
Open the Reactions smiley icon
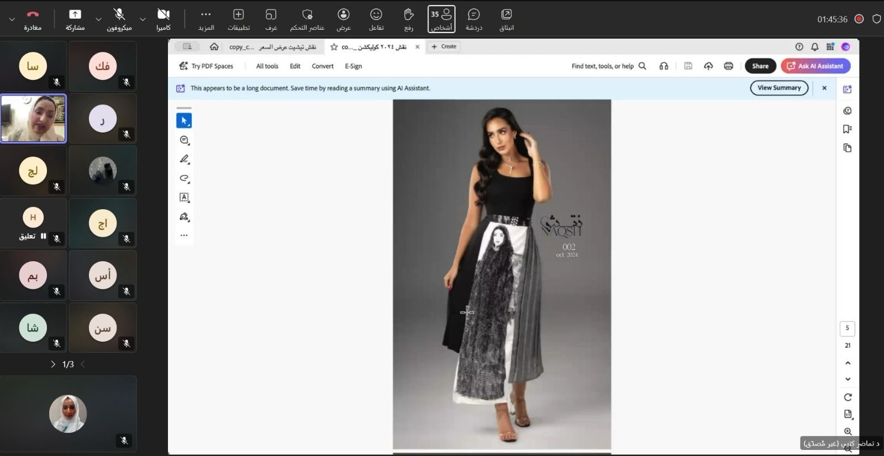(376, 19)
